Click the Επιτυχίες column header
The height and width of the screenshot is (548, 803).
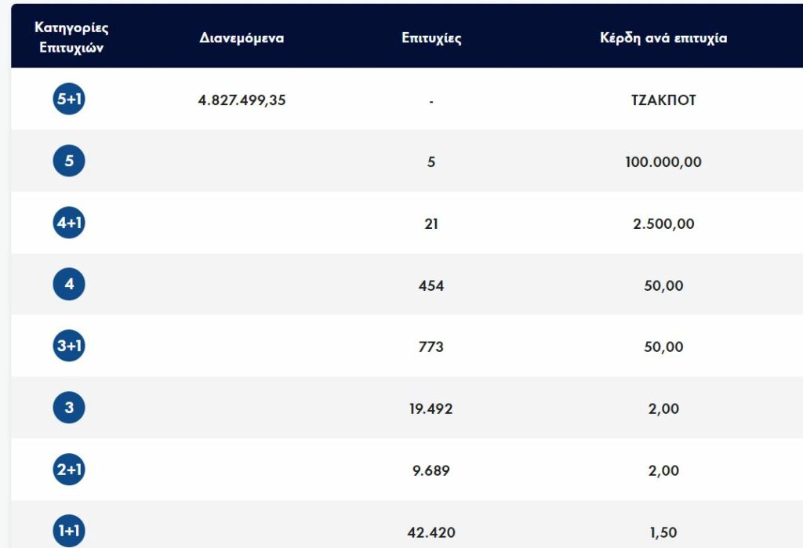(x=431, y=38)
